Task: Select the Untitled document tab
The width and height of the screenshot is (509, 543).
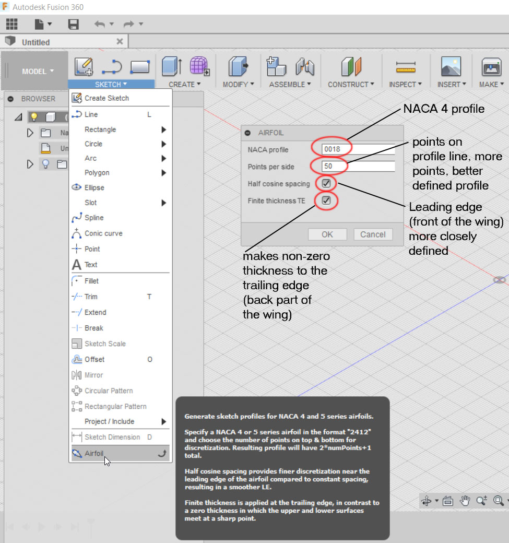Action: [x=64, y=42]
